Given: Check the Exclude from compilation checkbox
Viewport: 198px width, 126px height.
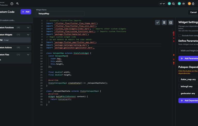Looking at the screenshot, I should pyautogui.click(x=180, y=35).
